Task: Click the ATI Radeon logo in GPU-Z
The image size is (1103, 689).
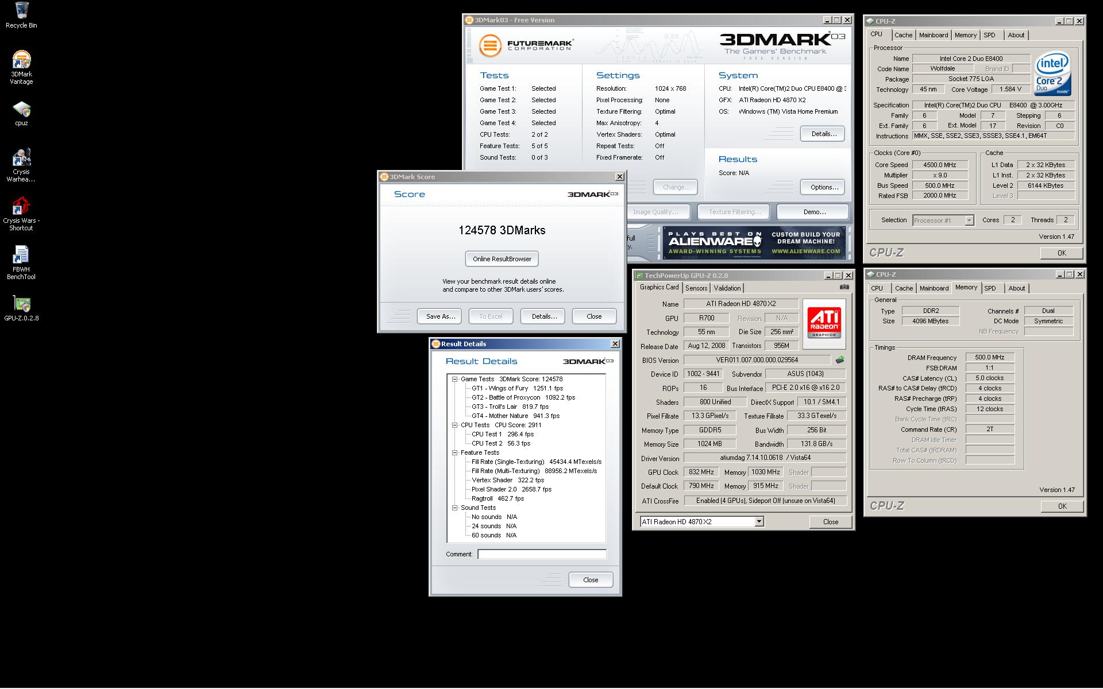Action: 824,324
